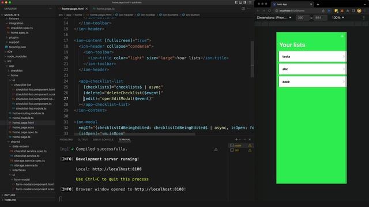Select home.page.html in the explorer tree
Image resolution: width=369 pixels, height=207 pixels.
[x=23, y=122]
